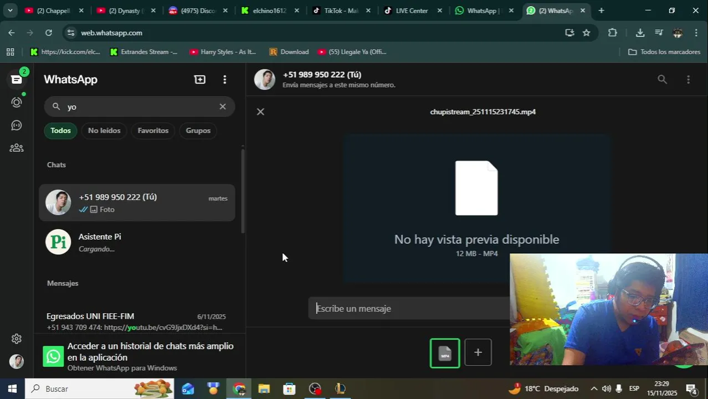Open the tab search dropdown arrow
Image resolution: width=708 pixels, height=399 pixels.
point(9,11)
